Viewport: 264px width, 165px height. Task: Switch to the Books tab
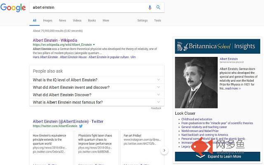point(92,20)
